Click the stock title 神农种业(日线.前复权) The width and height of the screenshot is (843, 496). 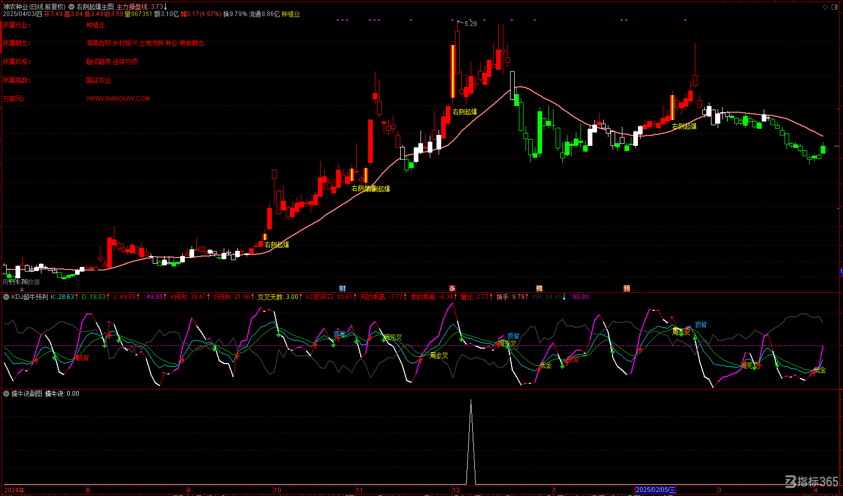coord(34,7)
